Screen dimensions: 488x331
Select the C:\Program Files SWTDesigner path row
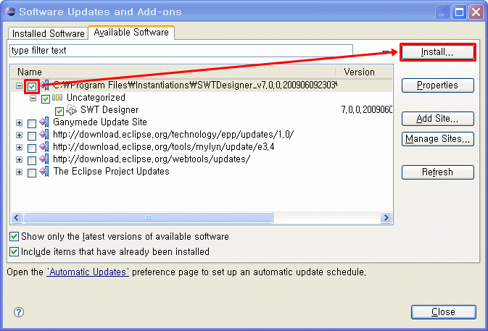pyautogui.click(x=194, y=85)
